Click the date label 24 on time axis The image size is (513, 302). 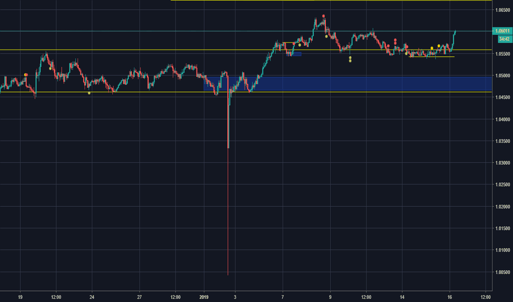point(92,297)
